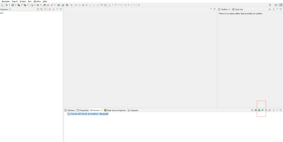Click the Servers panel view menu icon

(x=273, y=110)
